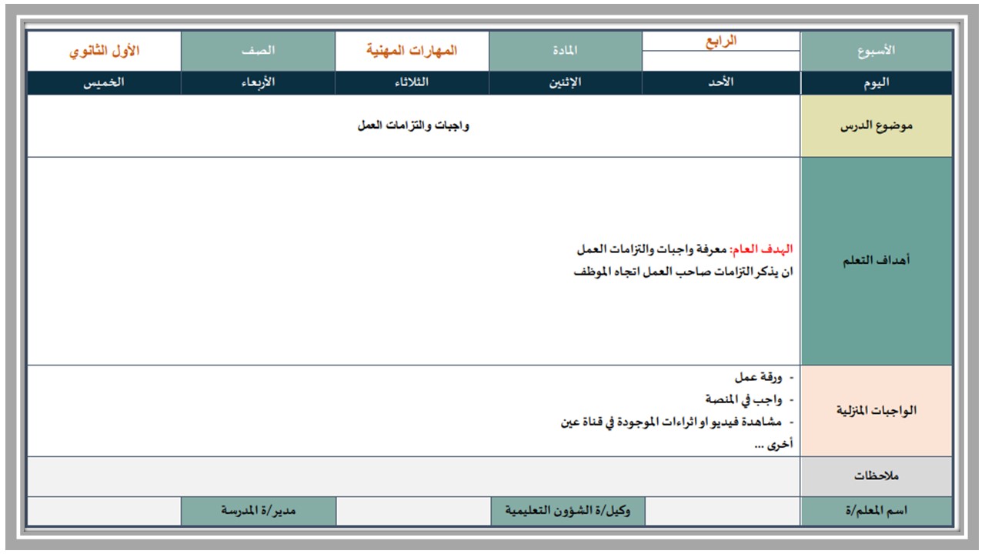Screen dimensions: 985x554
Task: Choose the الخميس day column
Action: point(104,83)
